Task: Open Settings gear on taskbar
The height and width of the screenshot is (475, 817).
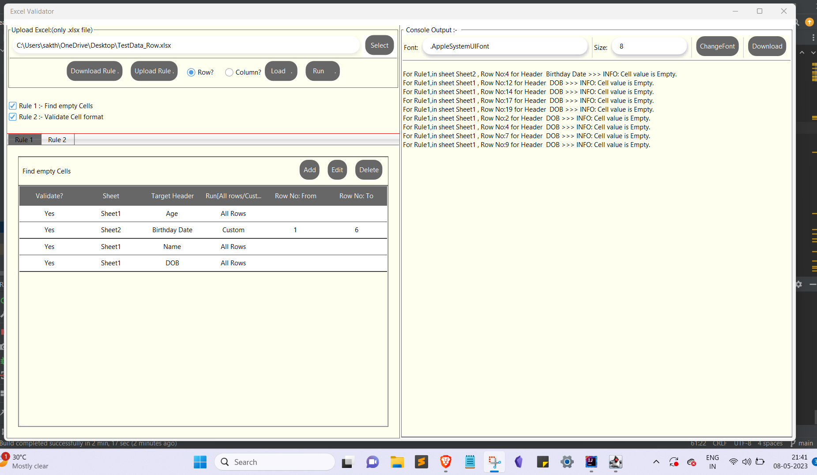Action: (567, 462)
